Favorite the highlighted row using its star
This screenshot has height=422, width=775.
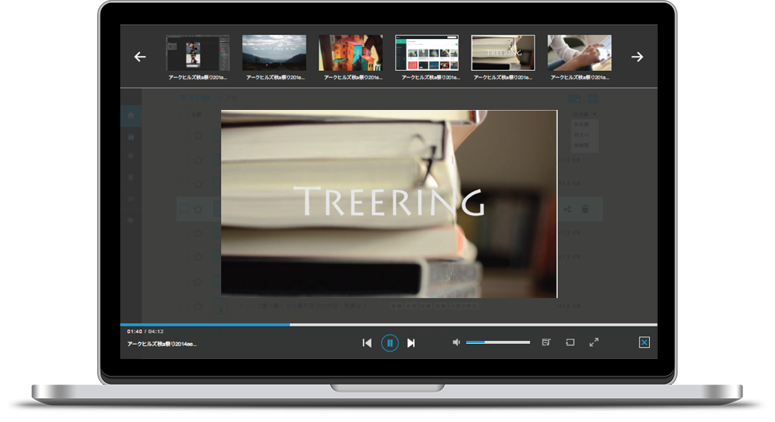pos(198,208)
